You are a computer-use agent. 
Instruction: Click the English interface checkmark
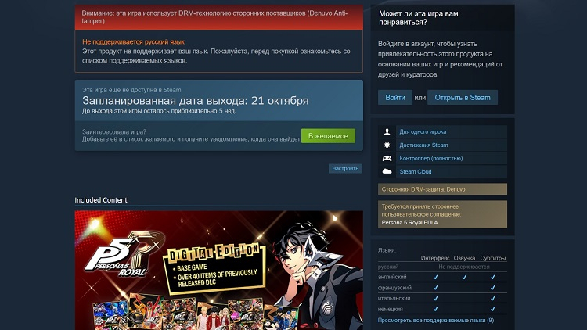(x=435, y=278)
